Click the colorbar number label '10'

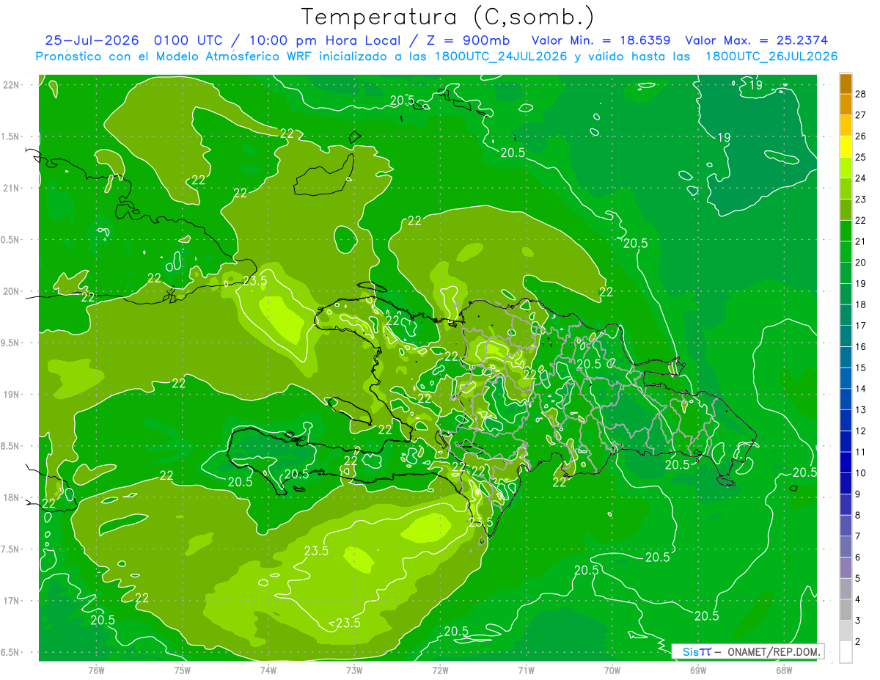pyautogui.click(x=861, y=473)
